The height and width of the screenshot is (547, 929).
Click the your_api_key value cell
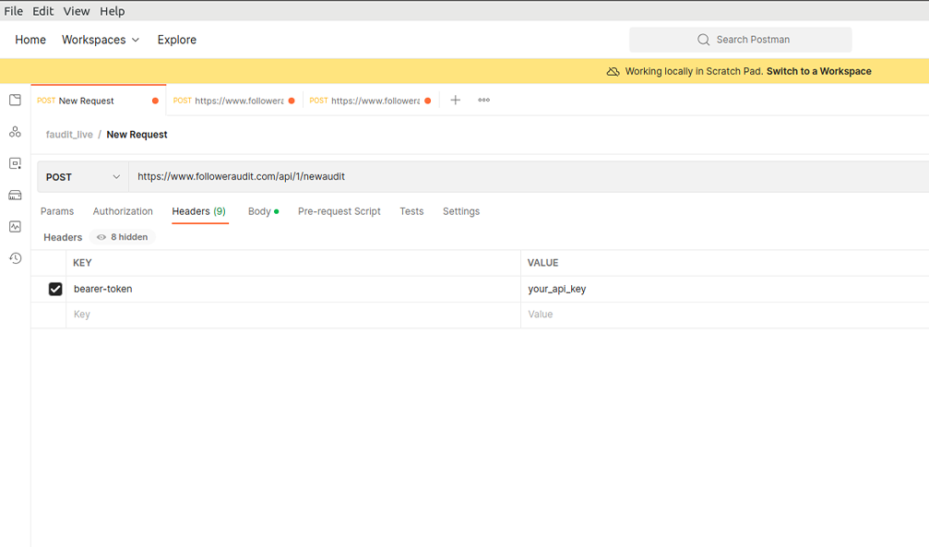pos(725,290)
